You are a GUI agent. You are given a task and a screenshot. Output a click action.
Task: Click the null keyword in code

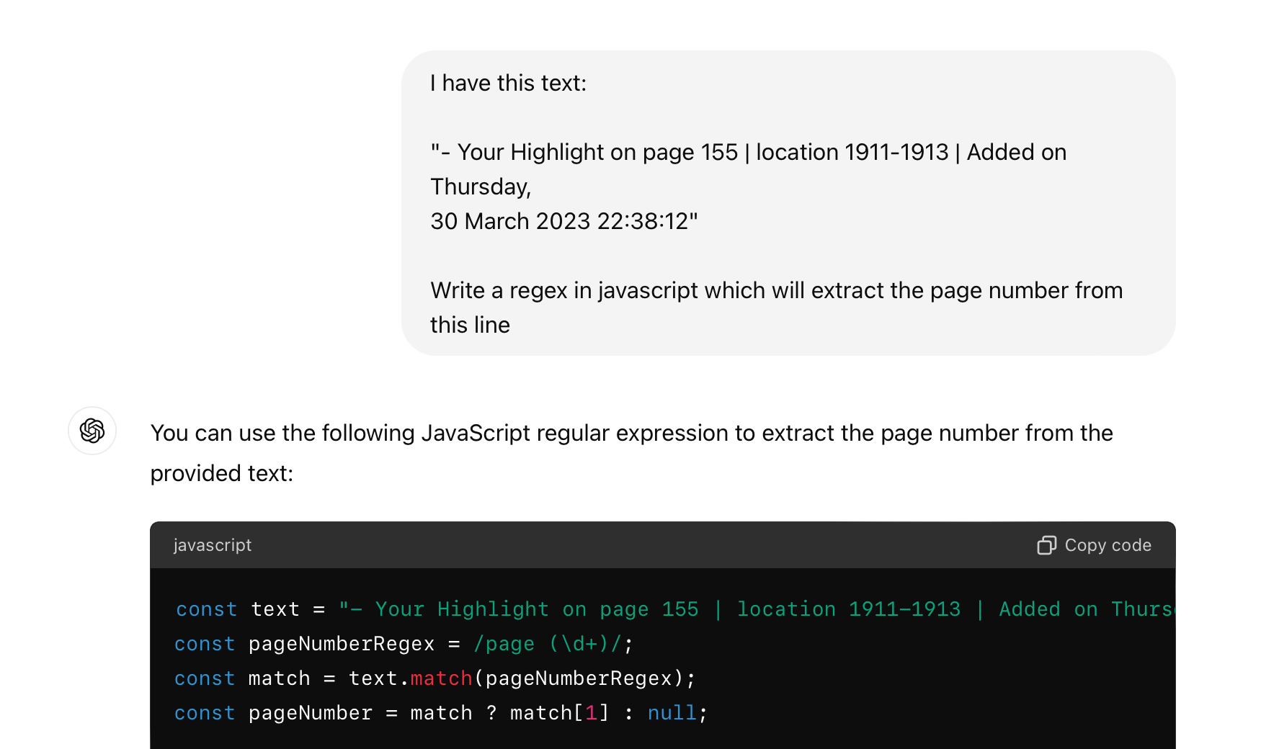pyautogui.click(x=671, y=712)
